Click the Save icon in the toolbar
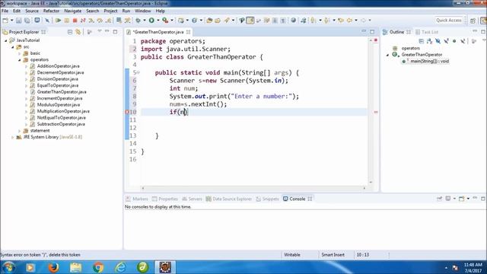 (18, 21)
